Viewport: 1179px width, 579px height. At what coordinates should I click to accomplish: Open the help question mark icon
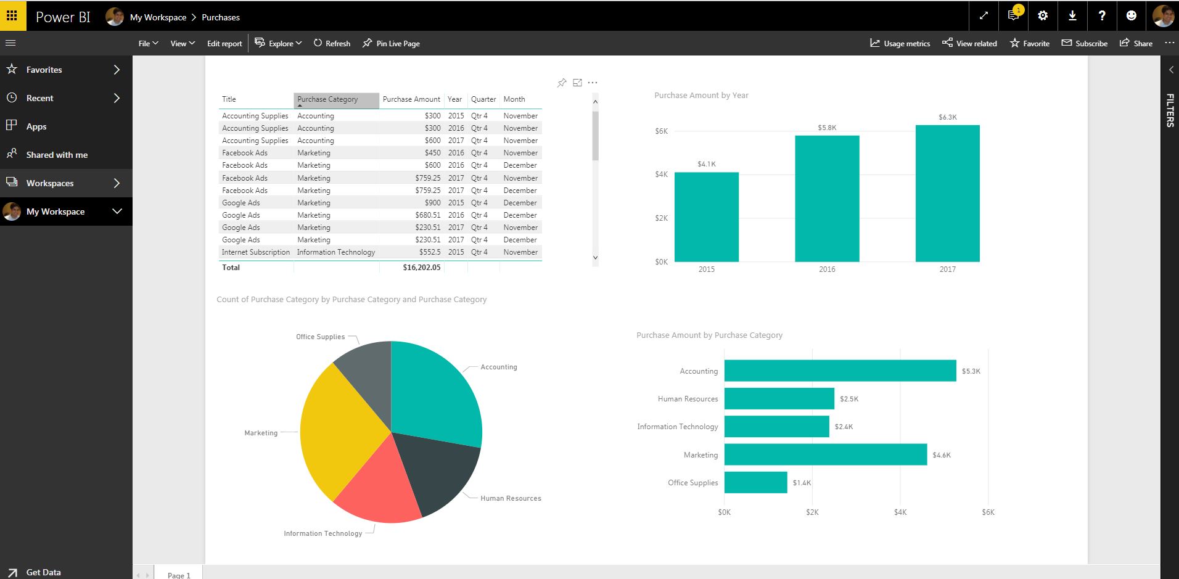[x=1102, y=16]
